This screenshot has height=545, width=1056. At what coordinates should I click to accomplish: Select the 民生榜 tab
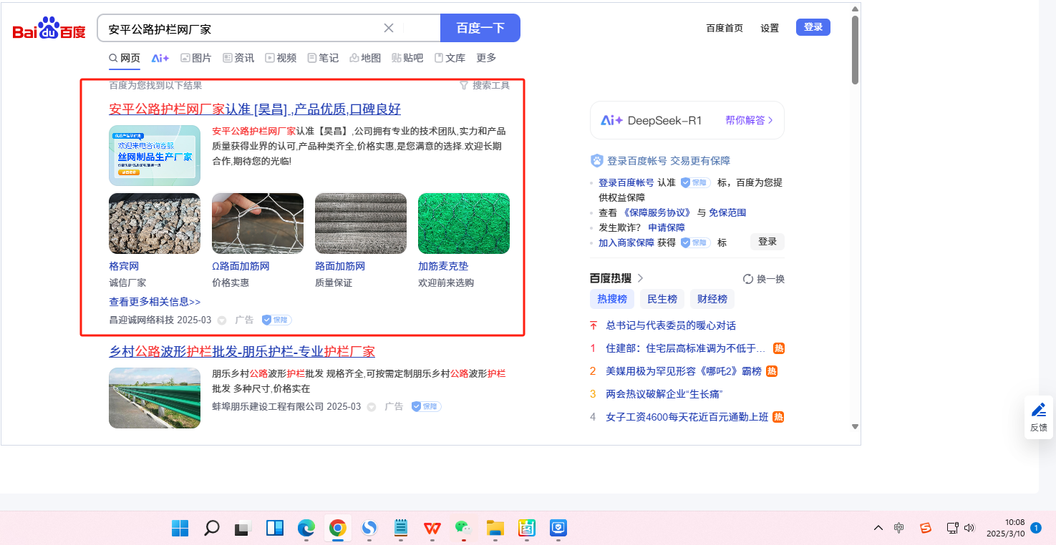(x=662, y=299)
